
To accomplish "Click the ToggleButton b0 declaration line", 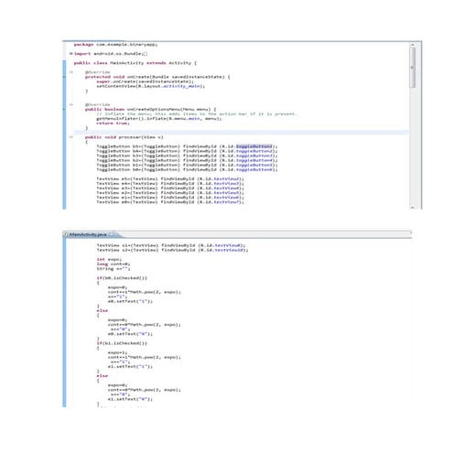I will tap(187, 169).
